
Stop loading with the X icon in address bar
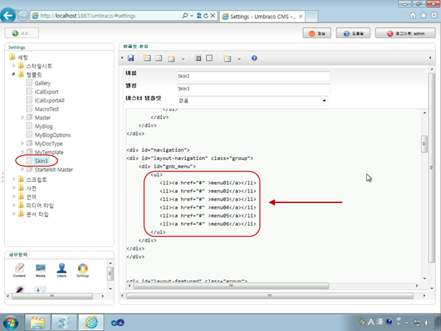[213, 16]
